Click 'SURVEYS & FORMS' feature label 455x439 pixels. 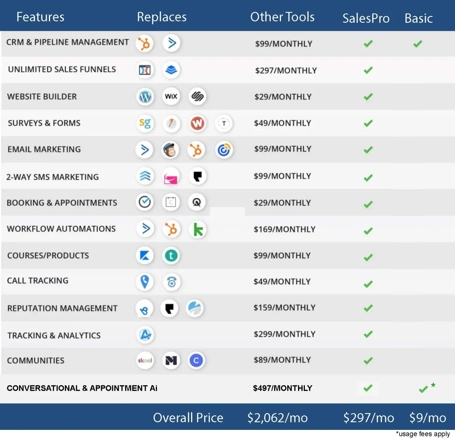[x=44, y=123]
